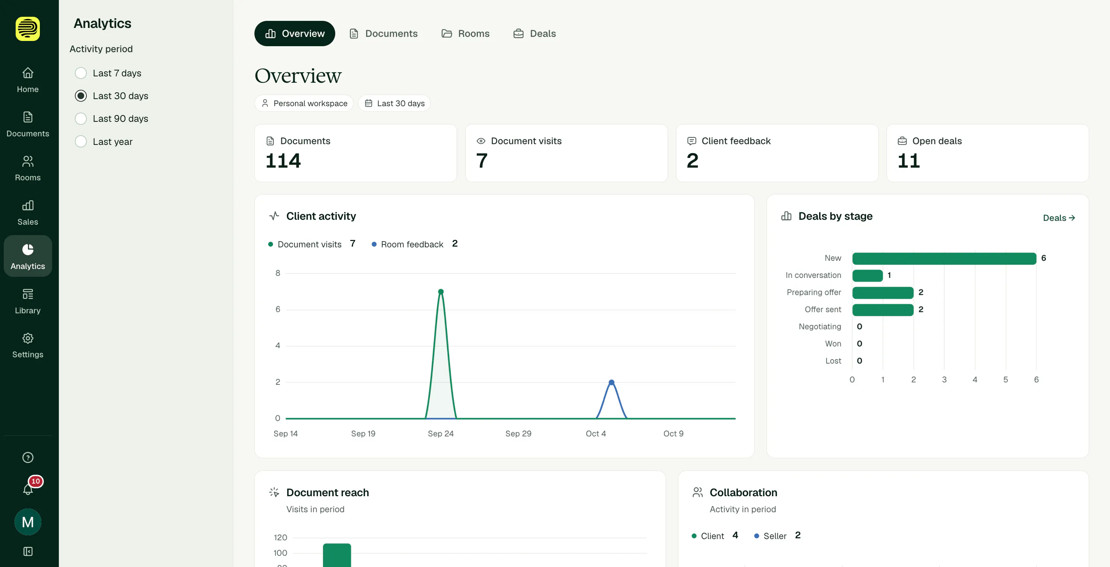The image size is (1110, 567).
Task: Switch to the Deals tab
Action: pos(534,34)
